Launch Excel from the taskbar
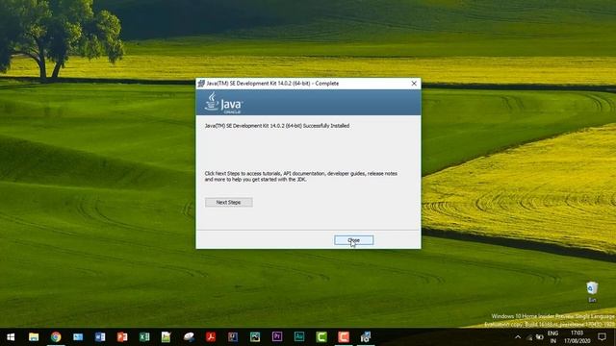Viewport: 616px width, 346px height. click(x=144, y=337)
